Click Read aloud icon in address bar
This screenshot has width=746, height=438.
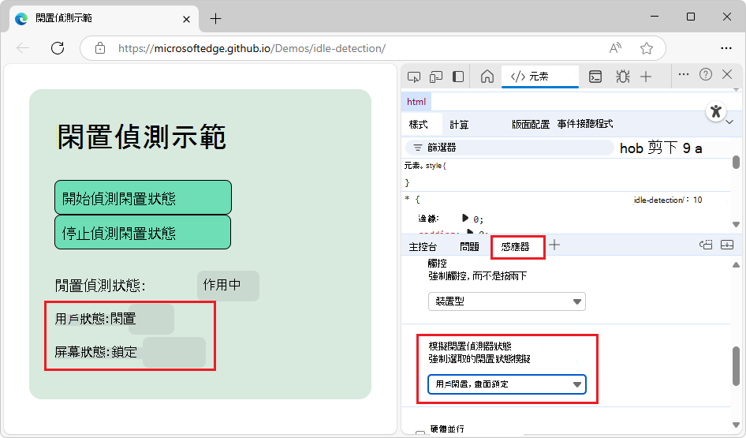615,48
